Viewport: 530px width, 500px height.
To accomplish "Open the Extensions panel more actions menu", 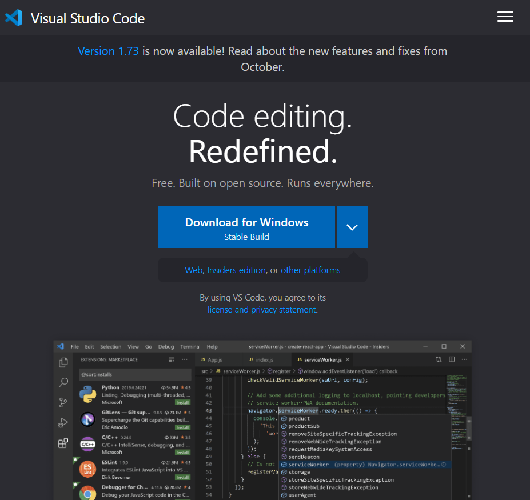I will [x=184, y=360].
